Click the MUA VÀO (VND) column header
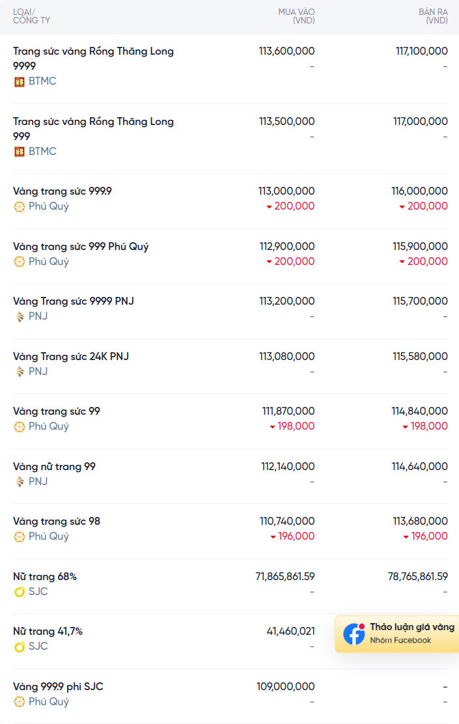This screenshot has height=724, width=459. tap(296, 16)
